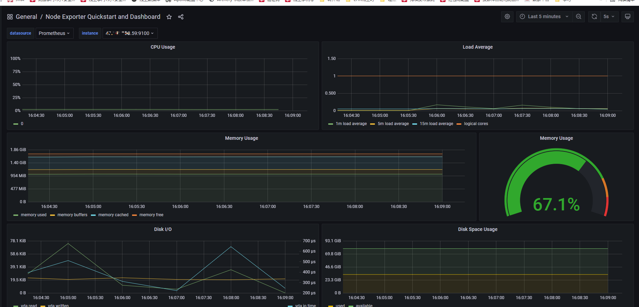Viewport: 639px width, 307px height.
Task: Open the Disk Space Usage panel title menu
Action: pos(477,229)
